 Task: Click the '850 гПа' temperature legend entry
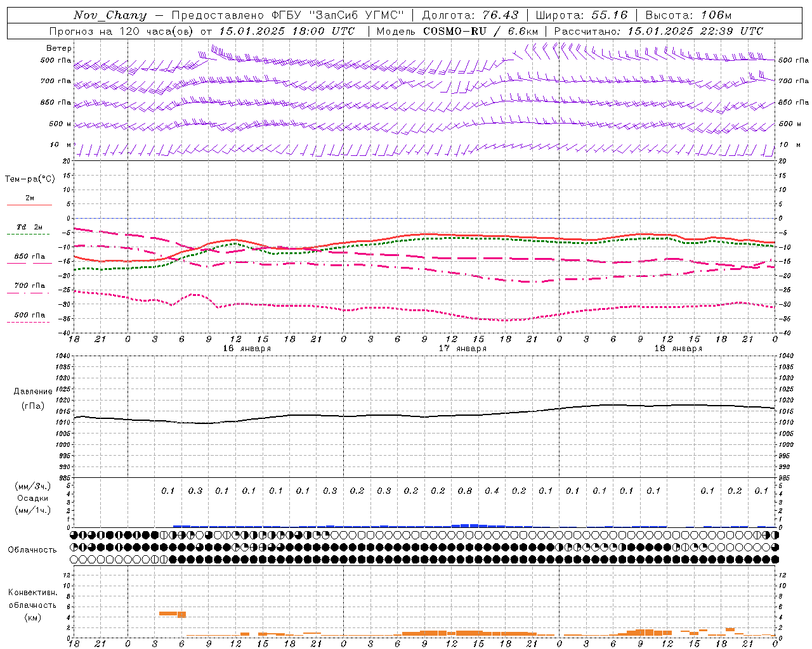pyautogui.click(x=30, y=257)
